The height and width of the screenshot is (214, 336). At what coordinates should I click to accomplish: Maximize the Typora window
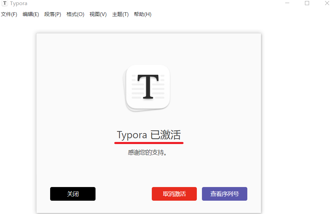pyautogui.click(x=307, y=3)
